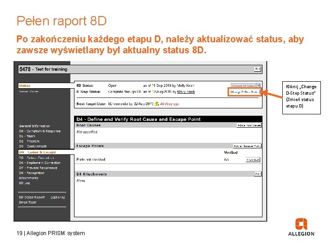Go to D0 - Symptom & Response

40,131
